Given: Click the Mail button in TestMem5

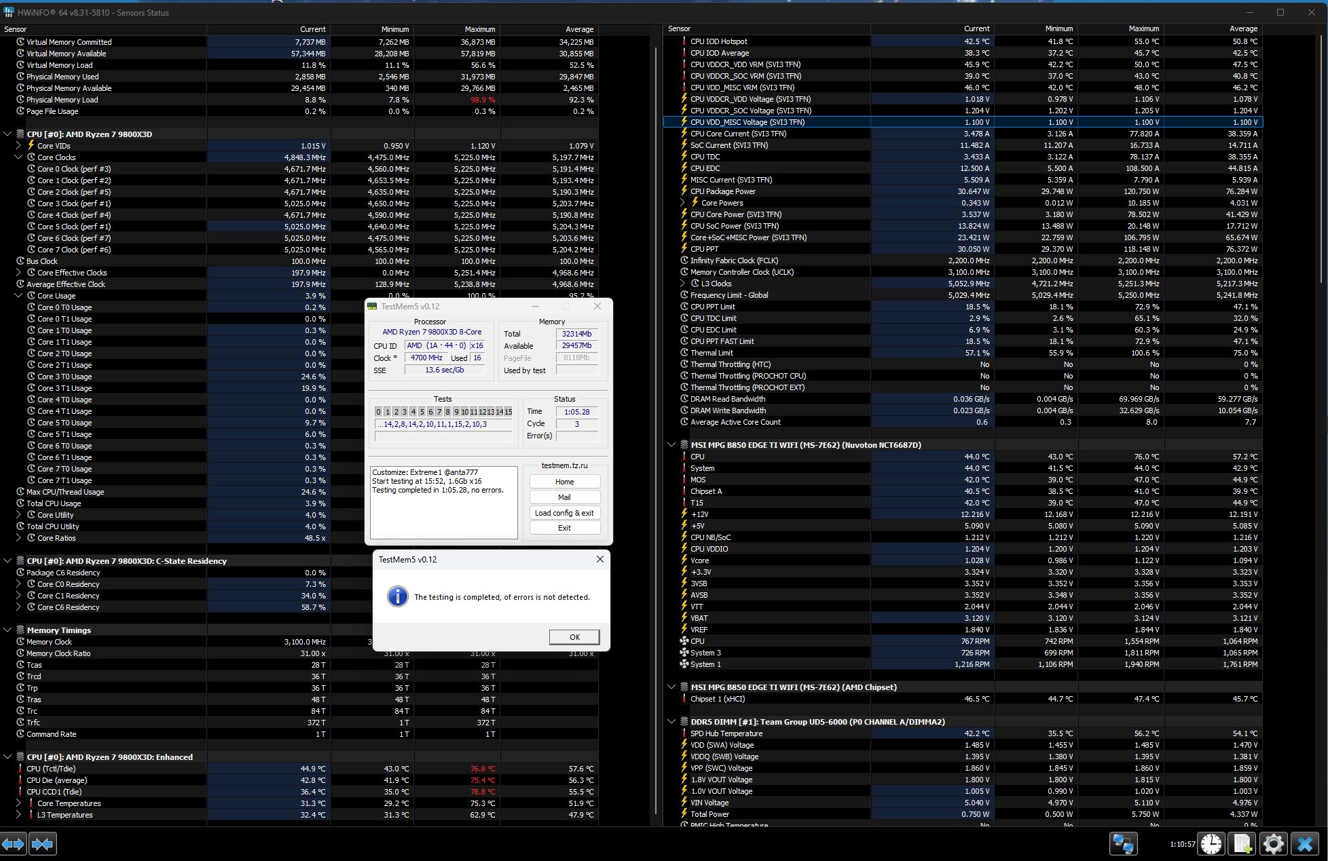Looking at the screenshot, I should (564, 497).
